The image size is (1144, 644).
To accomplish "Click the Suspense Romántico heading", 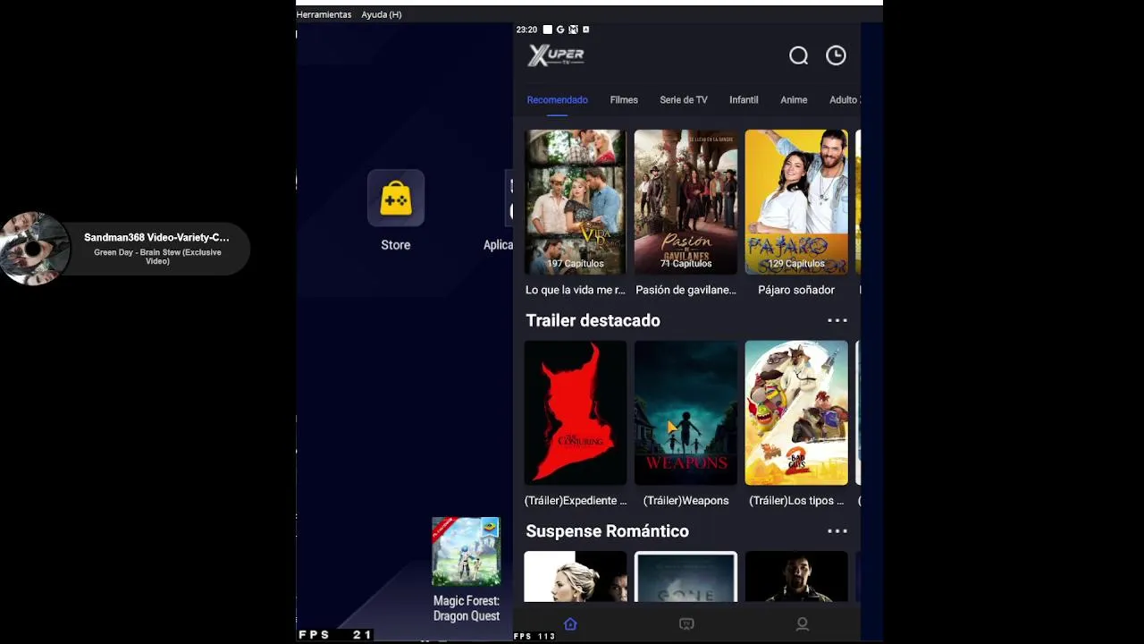I will (x=607, y=531).
